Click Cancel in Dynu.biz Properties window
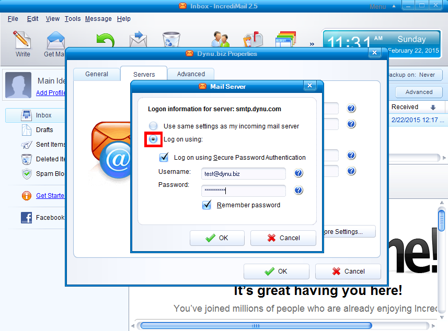Screen dimensions: 448x331 pos(348,271)
